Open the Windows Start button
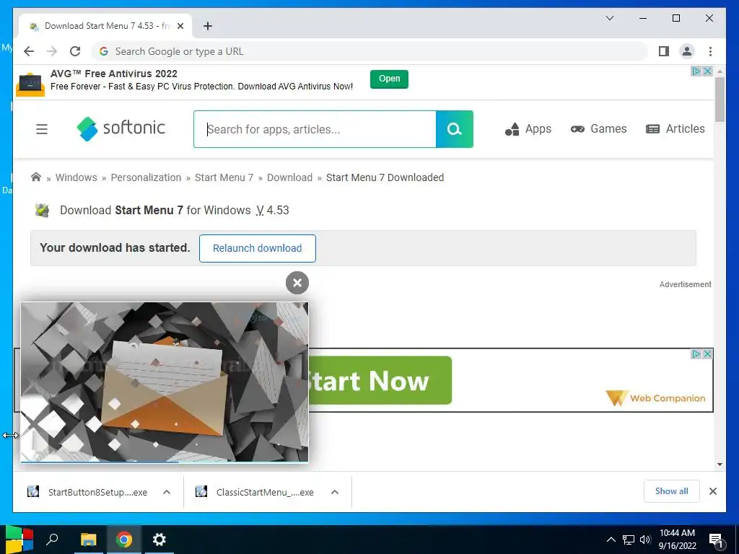 click(19, 540)
